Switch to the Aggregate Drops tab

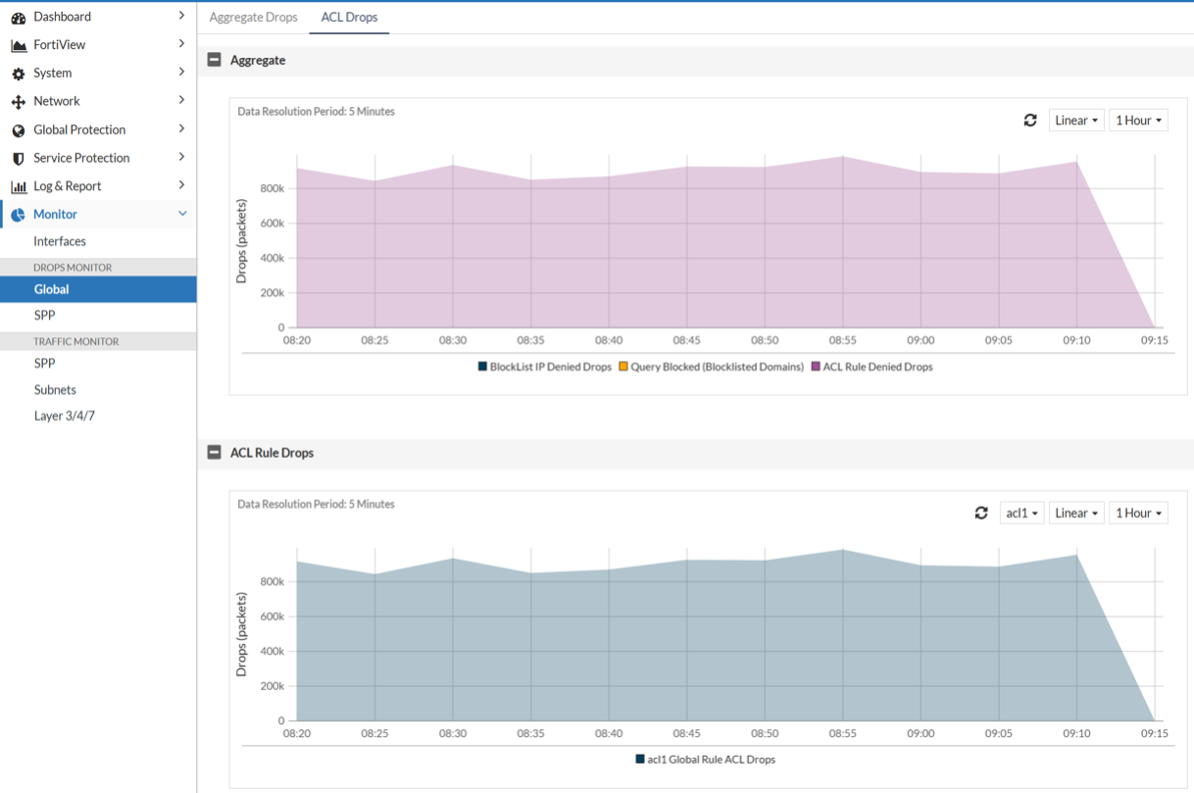pyautogui.click(x=253, y=17)
